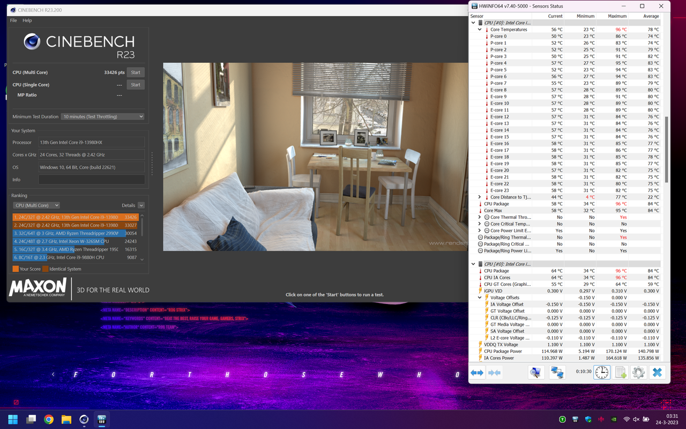Select ranking entry 1 scoring 33426

click(x=76, y=217)
